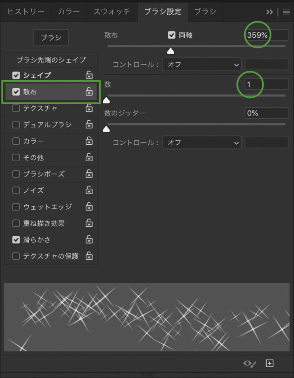Image resolution: width=294 pixels, height=378 pixels.
Task: Select ブラシ先端のシェイプ section
Action: click(51, 60)
